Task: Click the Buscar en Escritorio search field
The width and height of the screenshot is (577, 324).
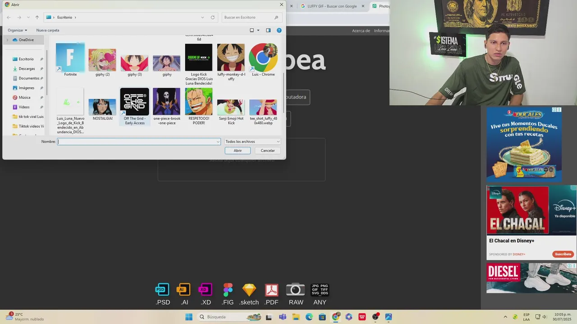Action: click(252, 17)
